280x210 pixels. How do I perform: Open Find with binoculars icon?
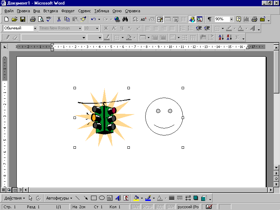(125, 19)
